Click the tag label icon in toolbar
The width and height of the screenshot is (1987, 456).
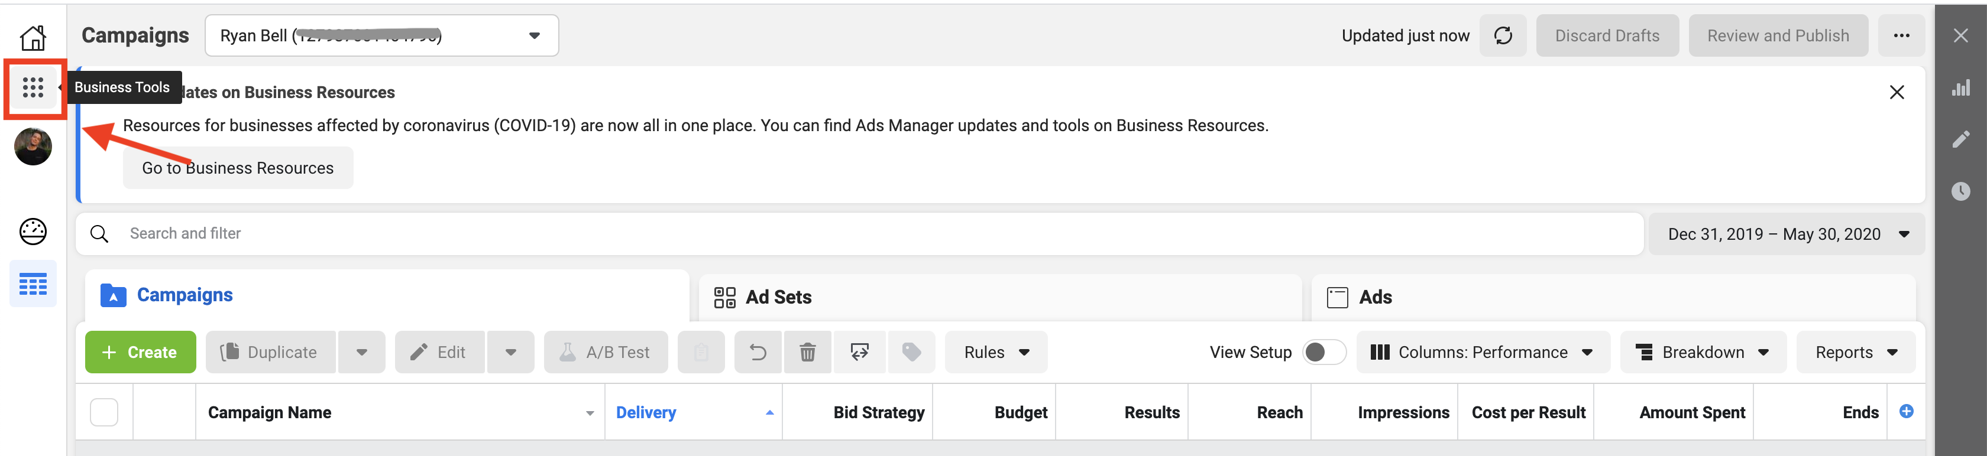912,352
